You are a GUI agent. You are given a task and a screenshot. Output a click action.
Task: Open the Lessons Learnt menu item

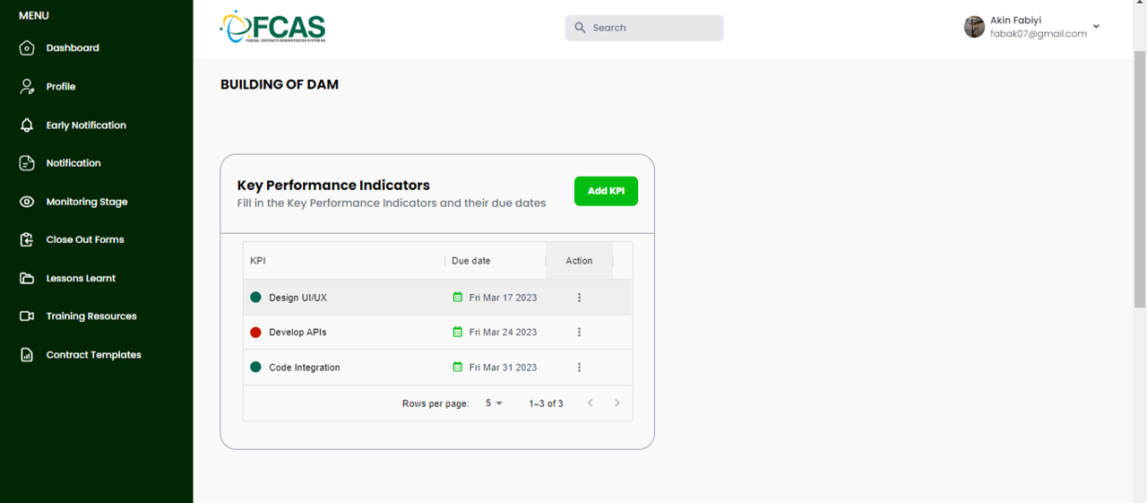[81, 279]
